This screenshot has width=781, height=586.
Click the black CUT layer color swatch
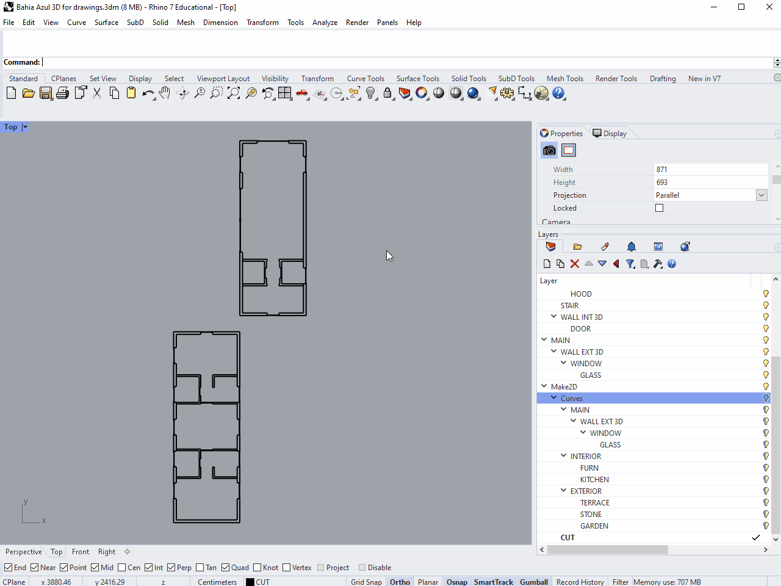250,582
